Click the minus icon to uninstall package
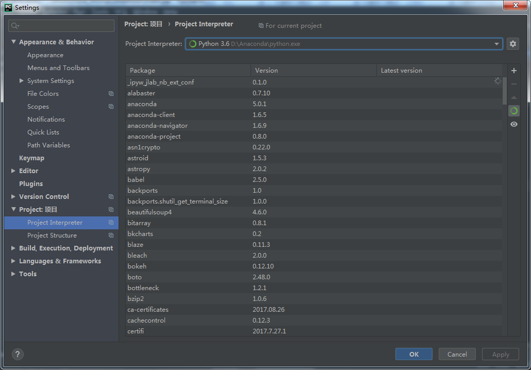This screenshot has width=531, height=370. coord(513,84)
